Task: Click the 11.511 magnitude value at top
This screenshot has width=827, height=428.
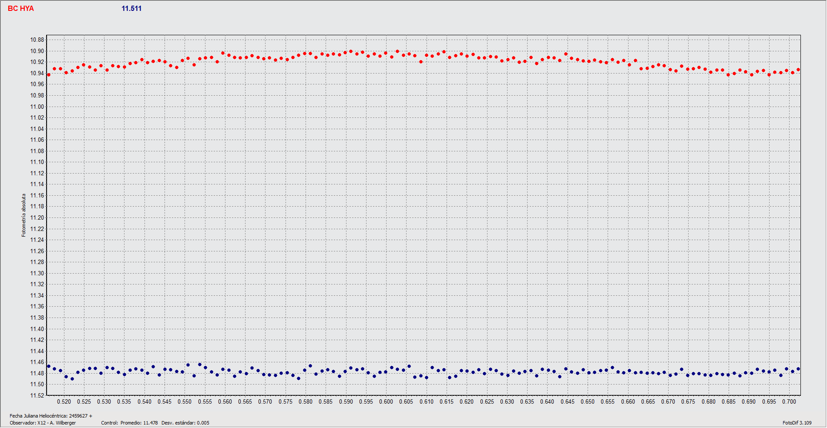Action: click(x=131, y=9)
